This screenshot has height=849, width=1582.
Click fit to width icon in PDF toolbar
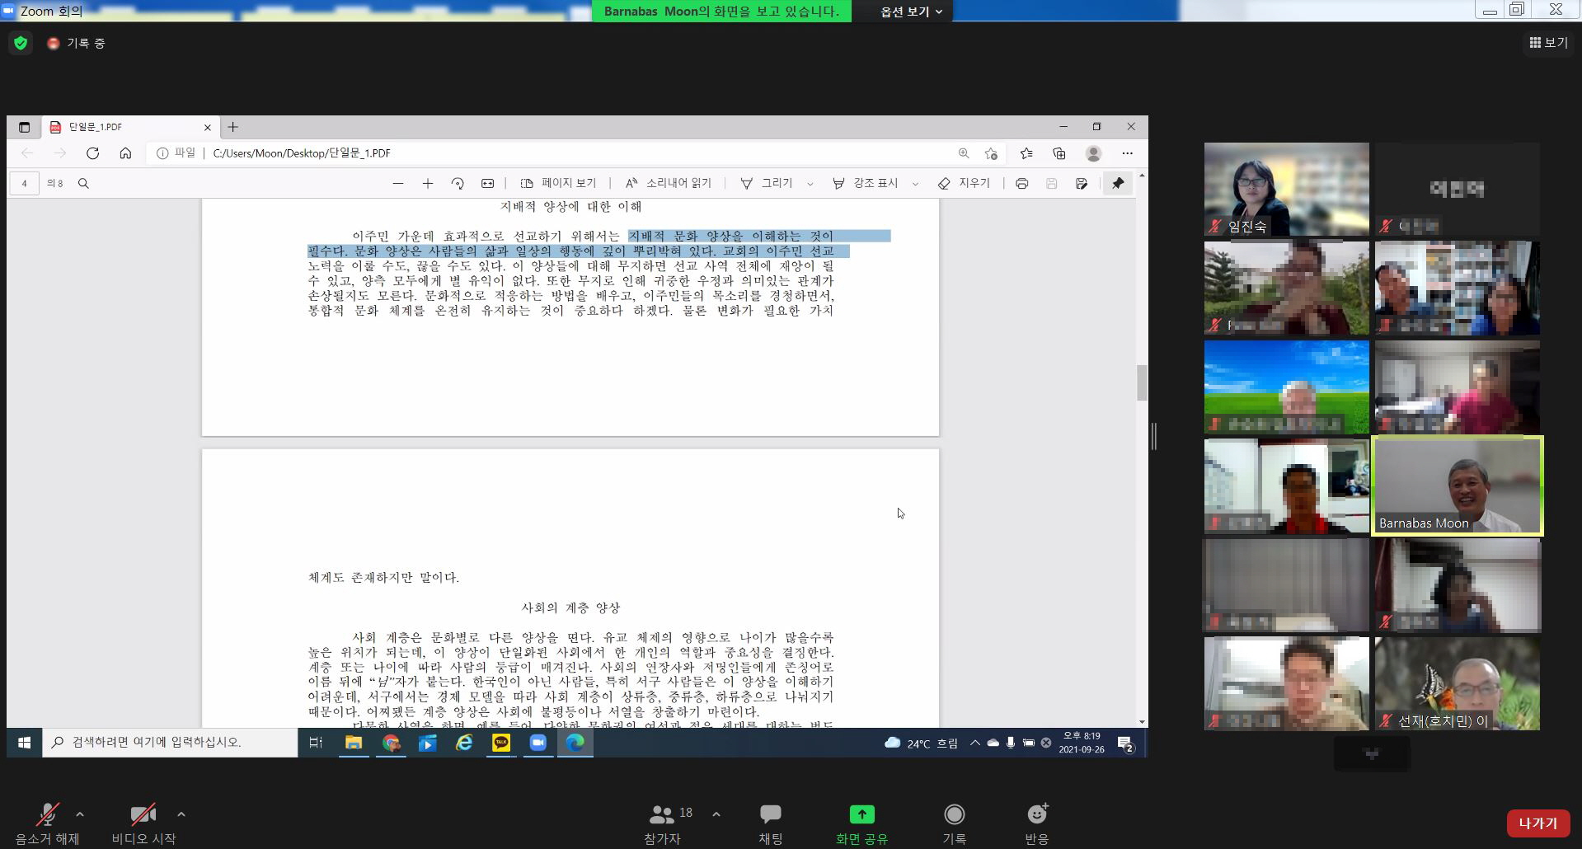tap(488, 183)
